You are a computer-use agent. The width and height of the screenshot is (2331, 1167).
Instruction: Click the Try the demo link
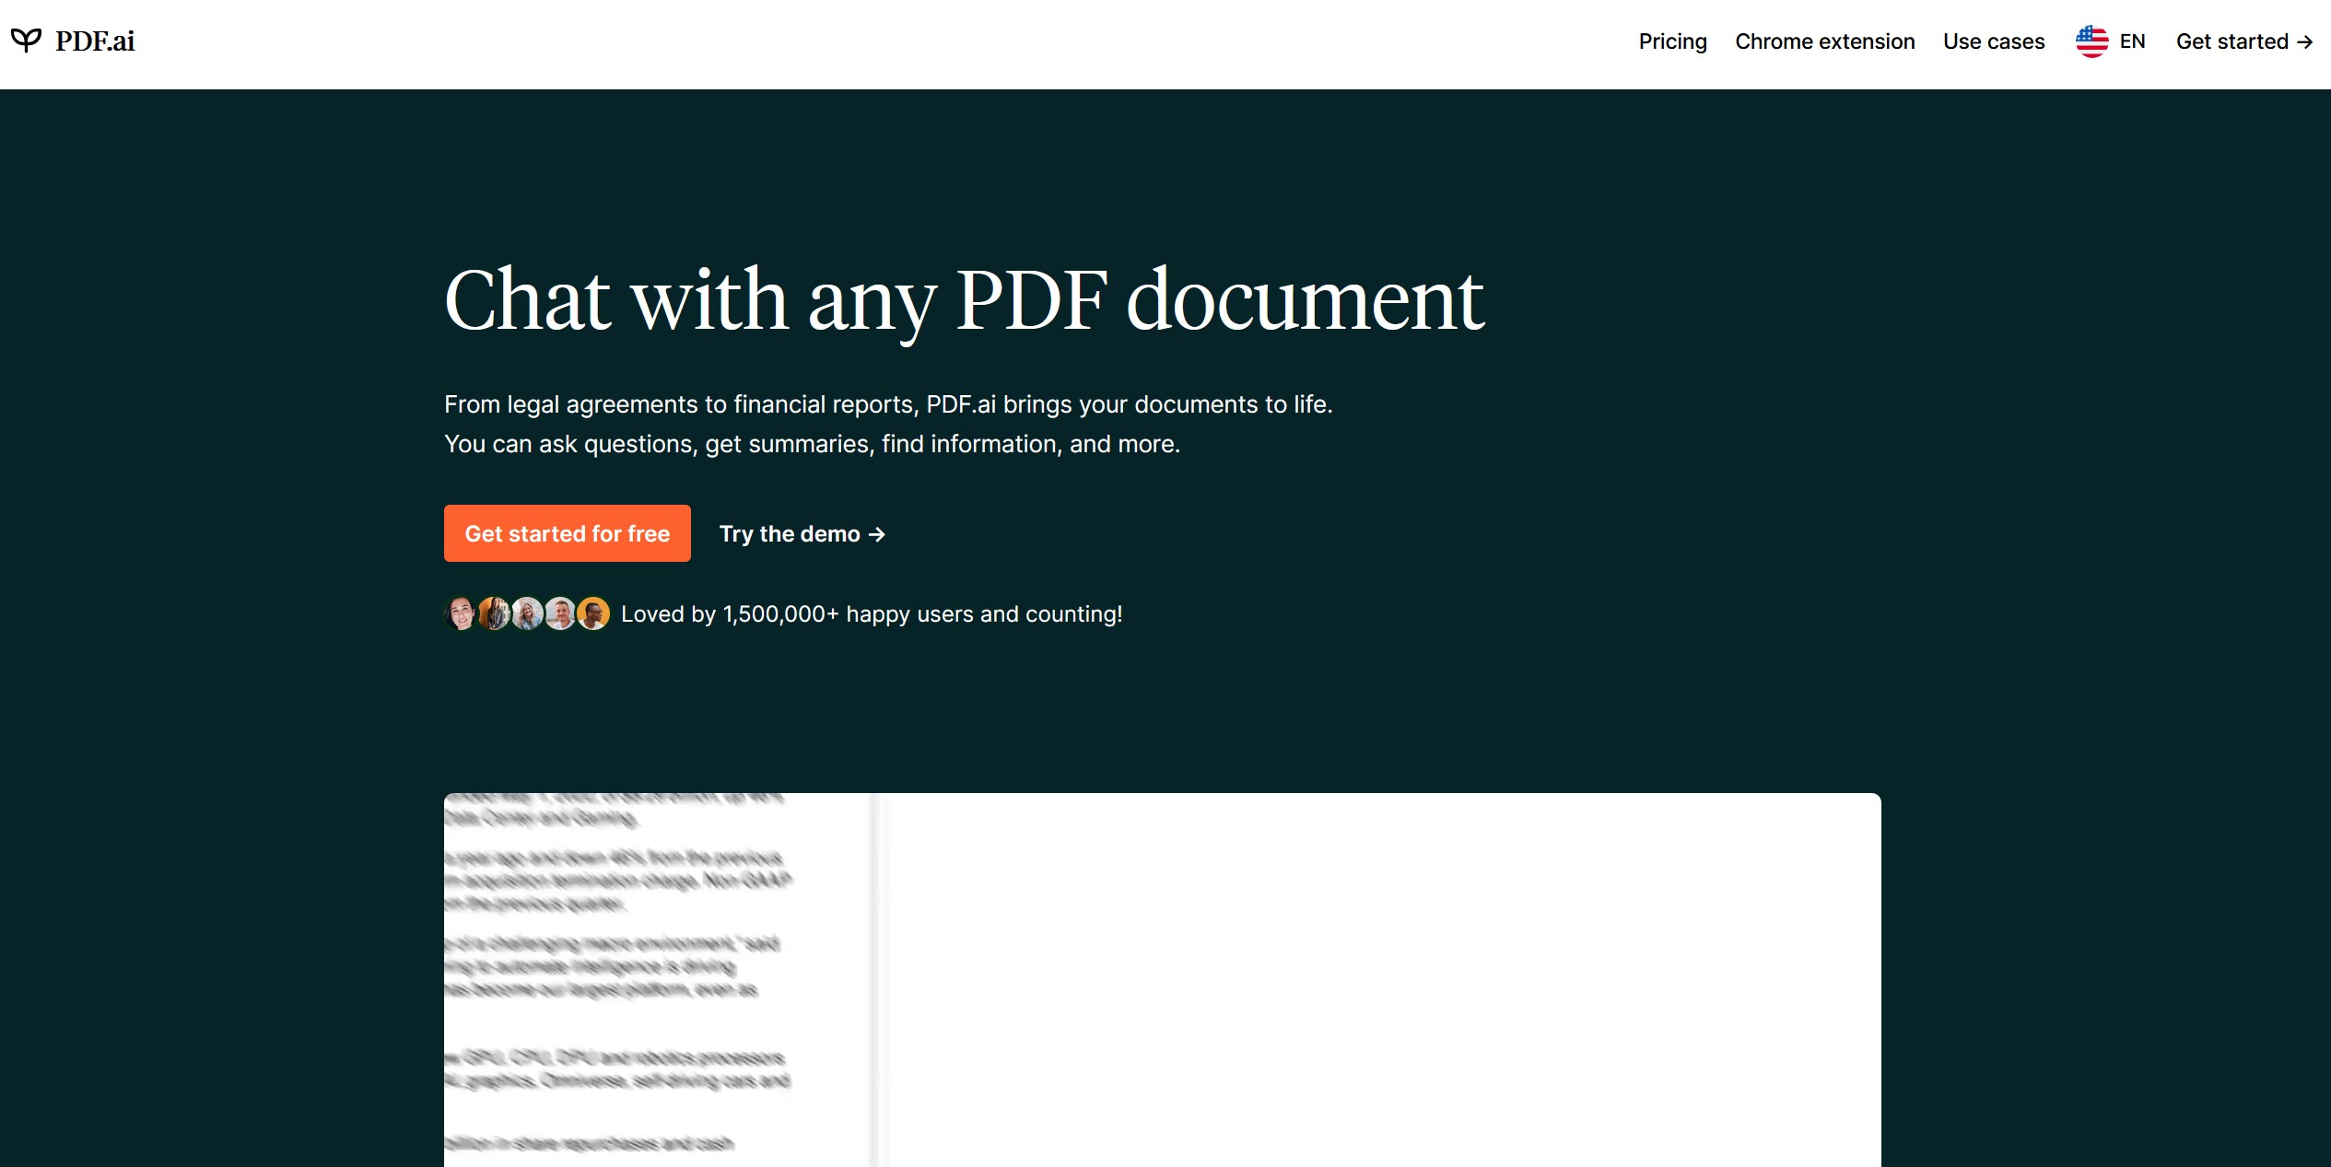(x=801, y=533)
